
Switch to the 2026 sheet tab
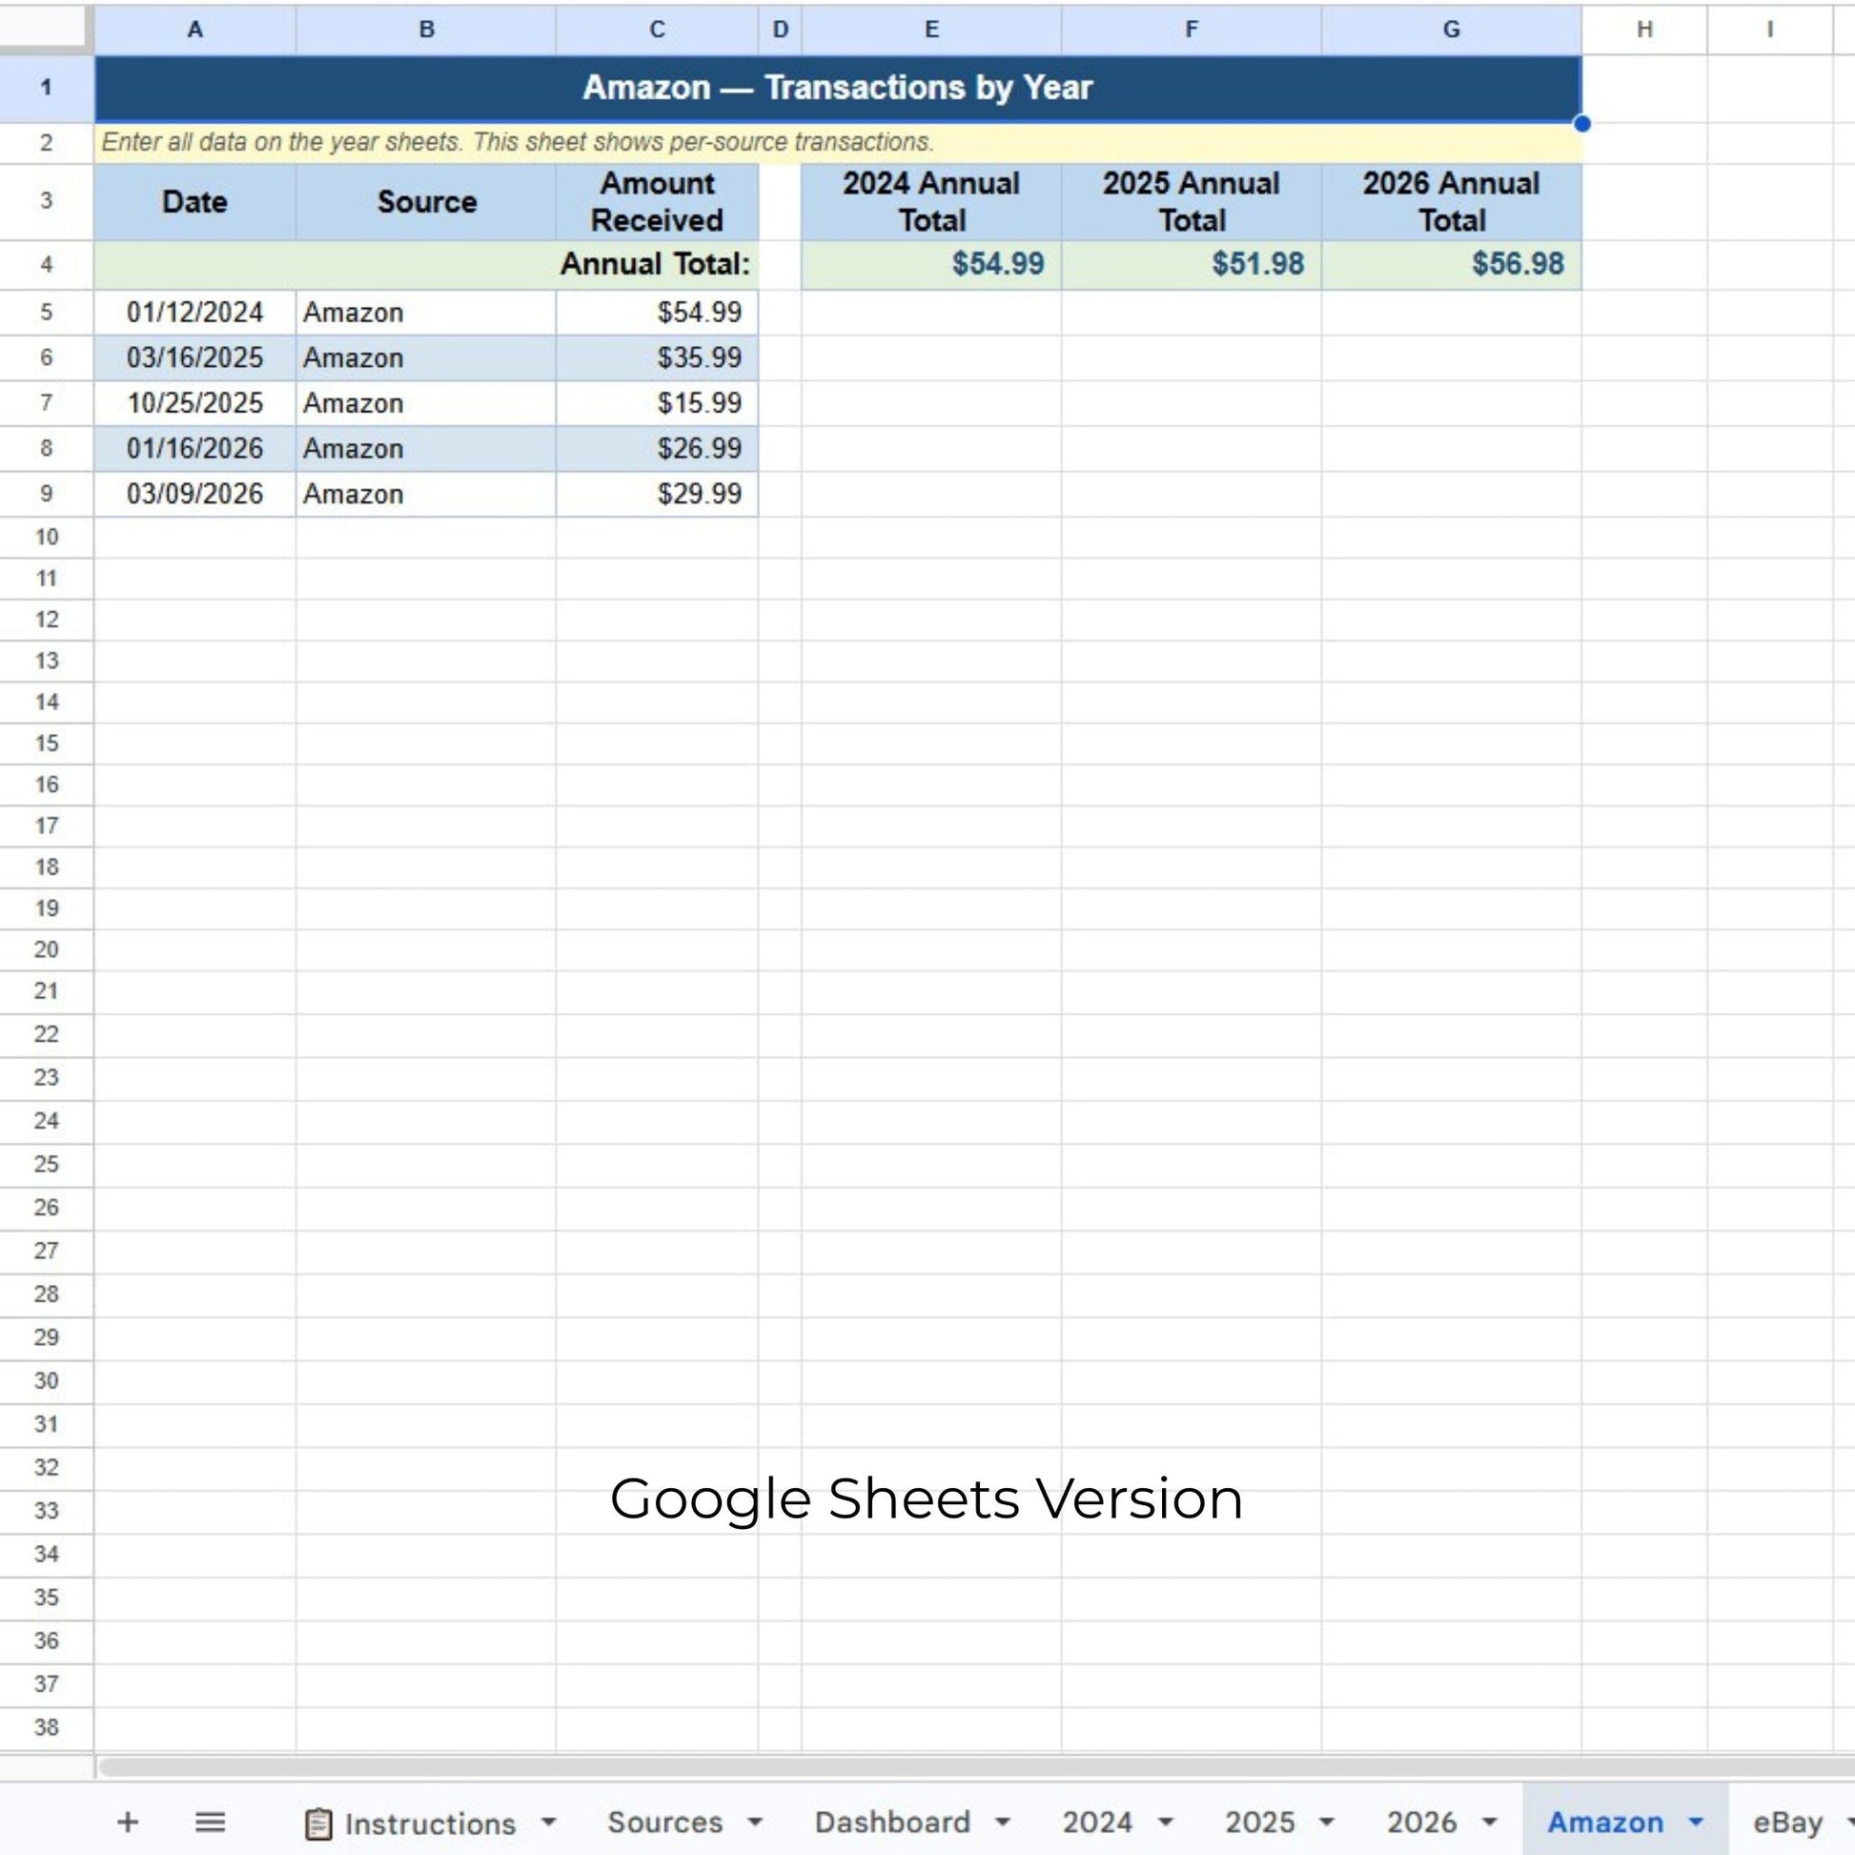[x=1422, y=1822]
